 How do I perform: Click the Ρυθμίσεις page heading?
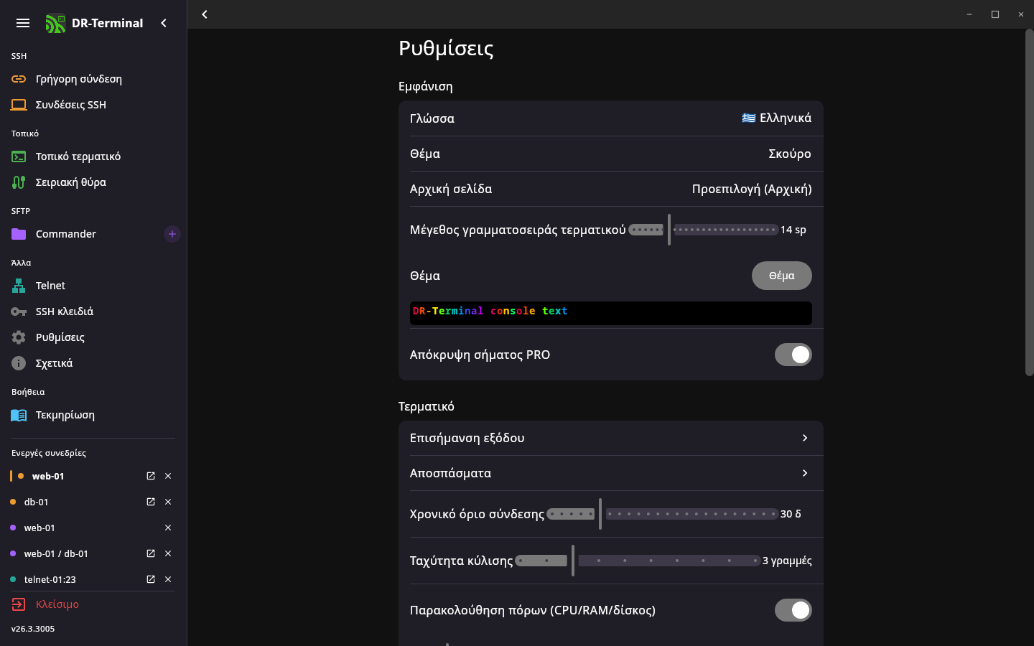(446, 48)
